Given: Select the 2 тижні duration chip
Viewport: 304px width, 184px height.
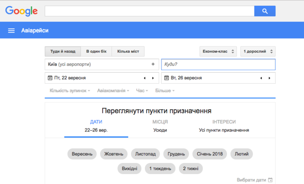Looking at the screenshot, I should pos(191,168).
